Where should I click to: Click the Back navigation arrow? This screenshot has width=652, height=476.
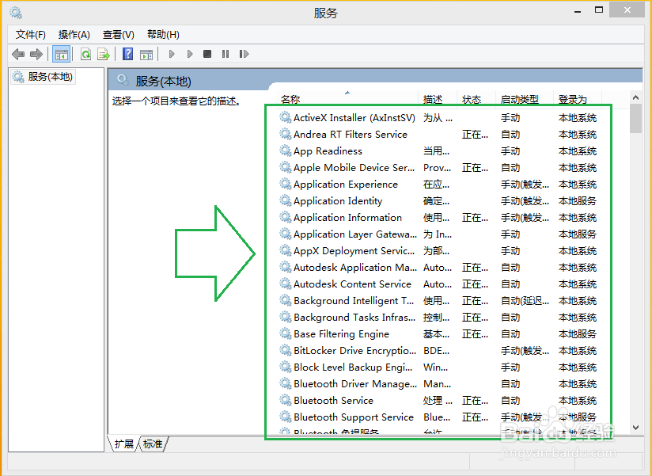click(x=17, y=54)
